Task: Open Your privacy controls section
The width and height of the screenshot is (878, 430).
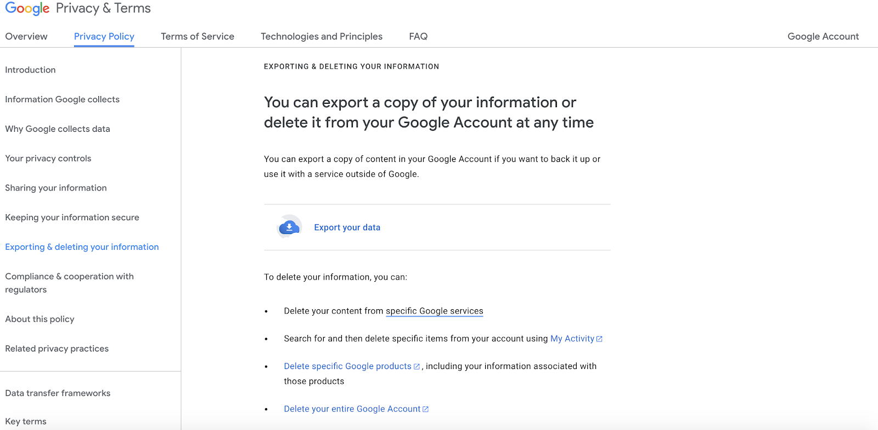Action: click(x=48, y=158)
